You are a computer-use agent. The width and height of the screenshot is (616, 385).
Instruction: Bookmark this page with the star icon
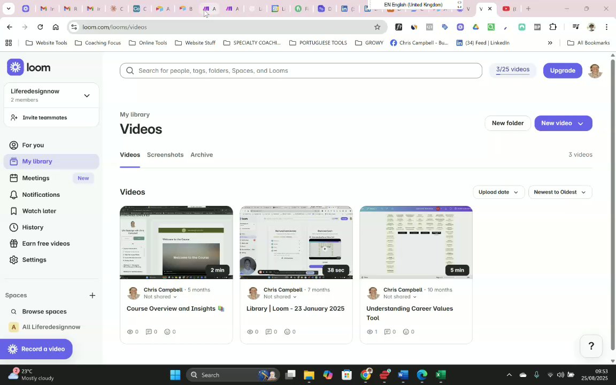(x=377, y=27)
